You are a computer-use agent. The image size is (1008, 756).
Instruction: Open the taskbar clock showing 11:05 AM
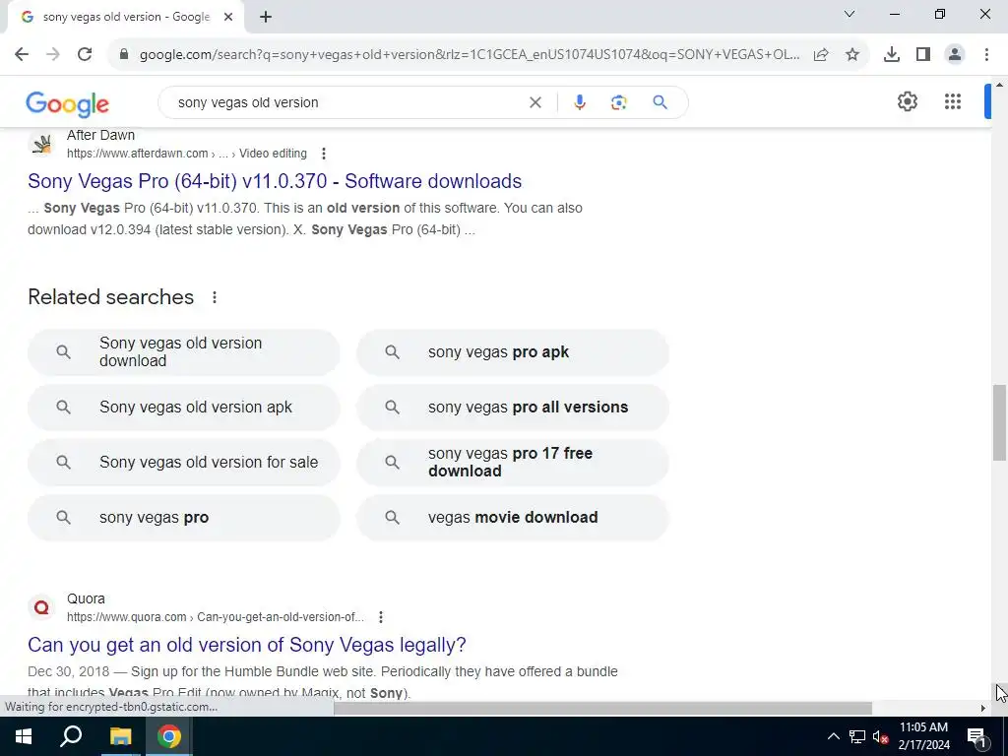tap(923, 736)
